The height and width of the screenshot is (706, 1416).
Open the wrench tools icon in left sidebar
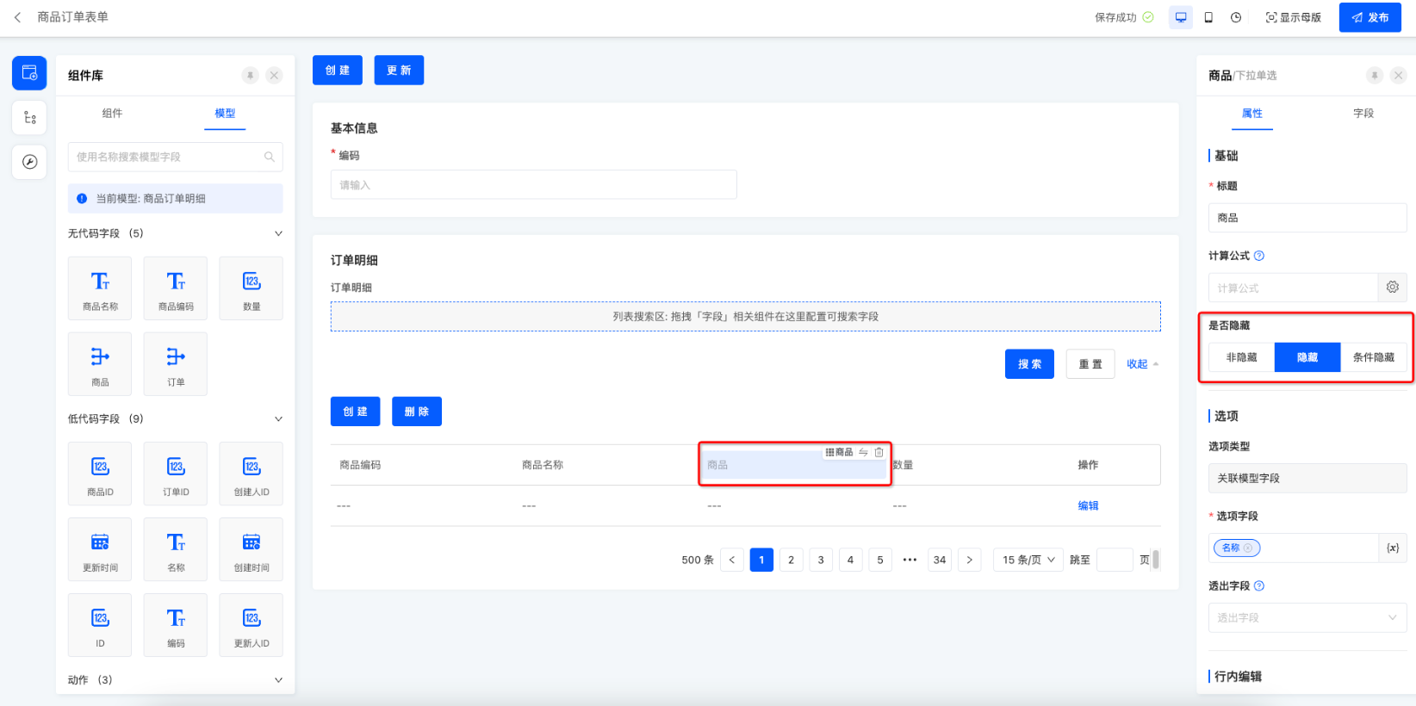click(x=29, y=162)
